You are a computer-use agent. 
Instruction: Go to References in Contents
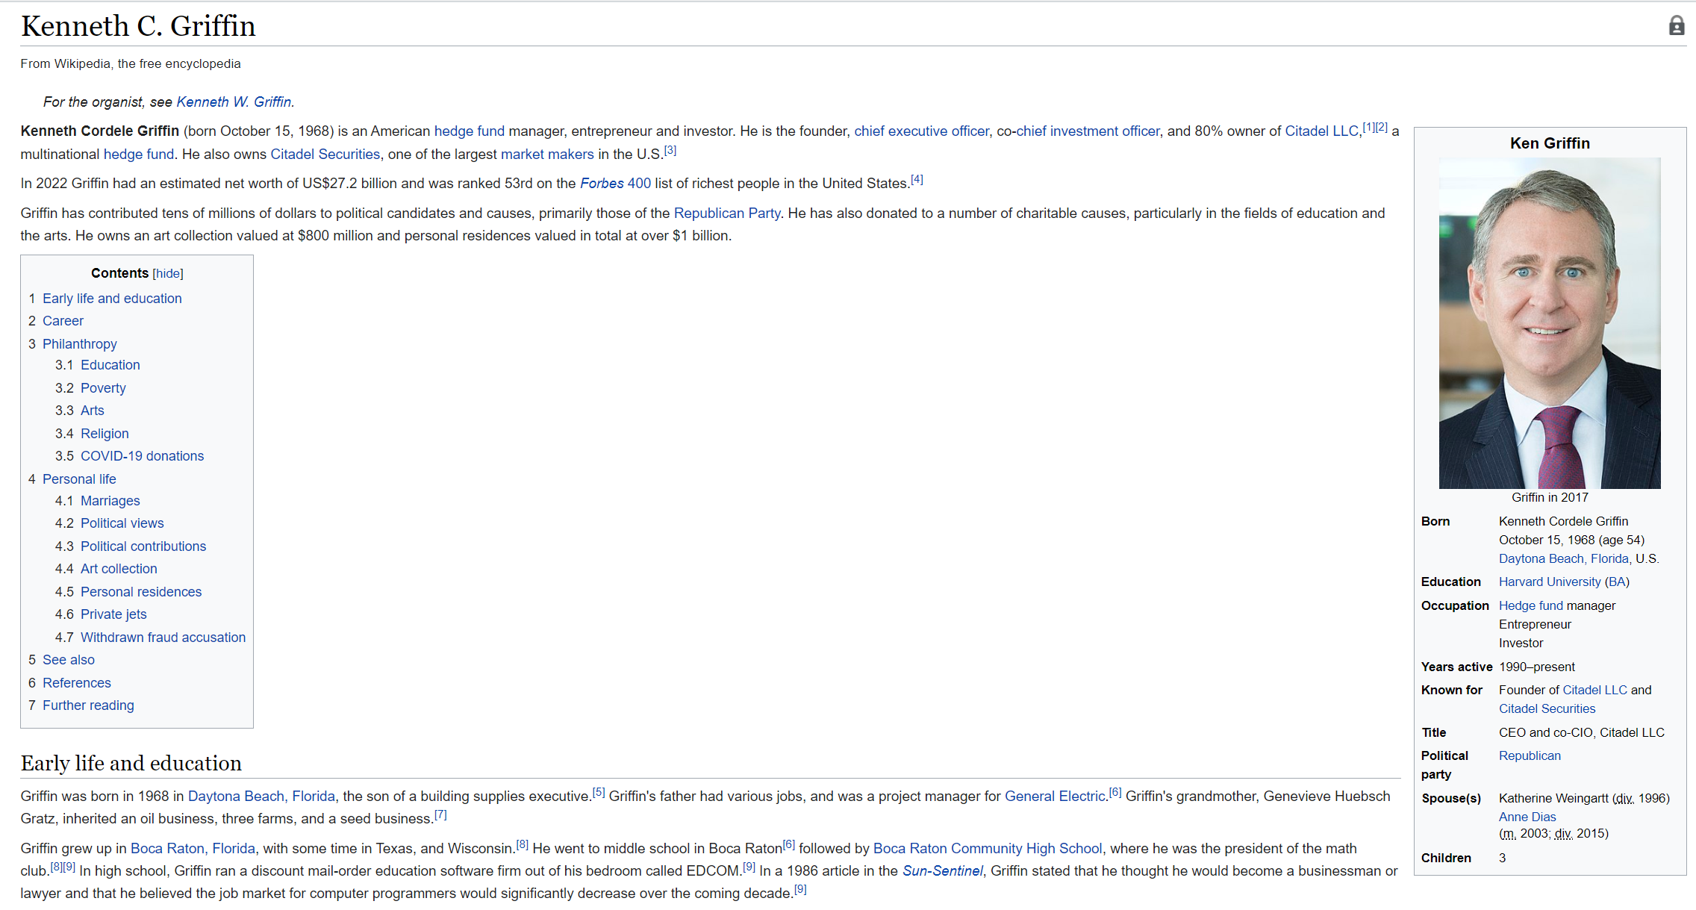(77, 683)
